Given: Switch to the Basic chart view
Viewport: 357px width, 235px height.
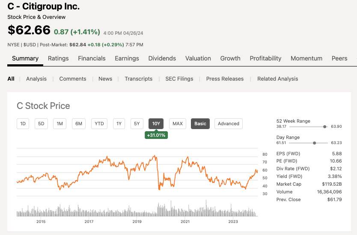Looking at the screenshot, I should [200, 124].
